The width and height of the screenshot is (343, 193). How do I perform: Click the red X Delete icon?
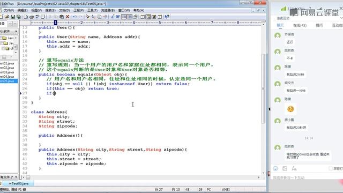click(68, 17)
